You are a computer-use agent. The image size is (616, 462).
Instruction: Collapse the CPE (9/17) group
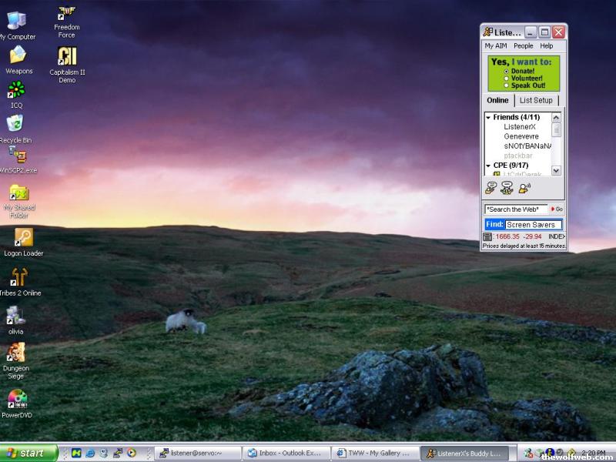point(488,166)
